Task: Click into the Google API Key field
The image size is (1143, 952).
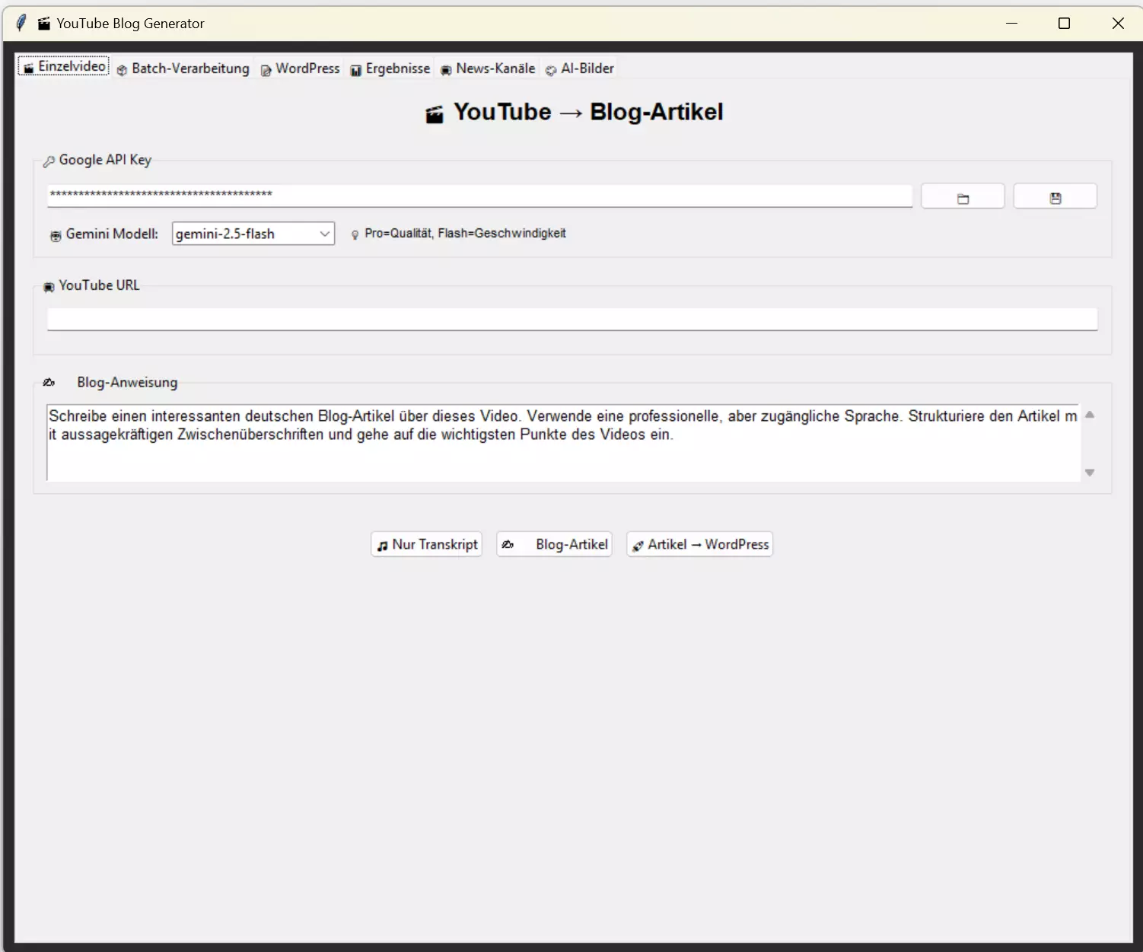Action: [x=479, y=196]
